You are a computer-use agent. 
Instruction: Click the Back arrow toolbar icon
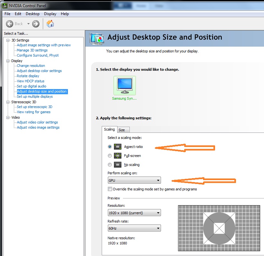tap(10, 23)
